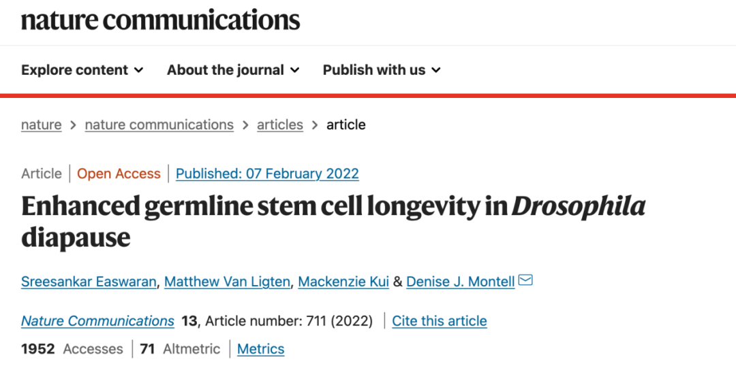Expand the Explore content menu
This screenshot has width=736, height=383.
(82, 70)
